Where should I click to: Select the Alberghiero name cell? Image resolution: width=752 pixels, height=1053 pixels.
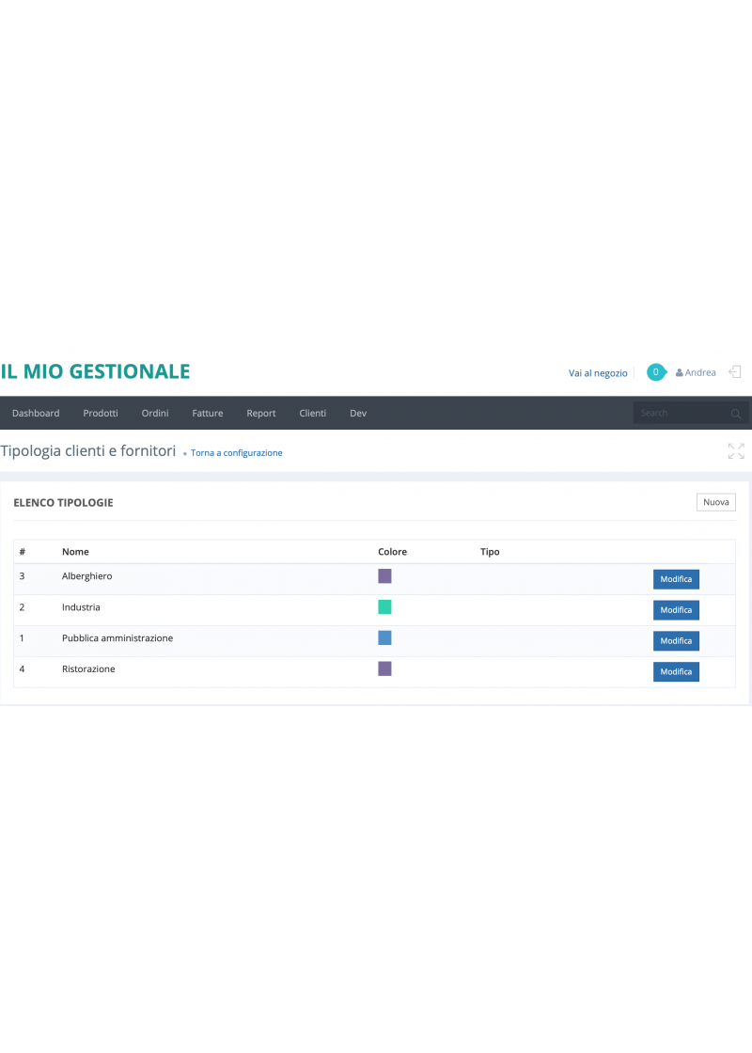(87, 576)
